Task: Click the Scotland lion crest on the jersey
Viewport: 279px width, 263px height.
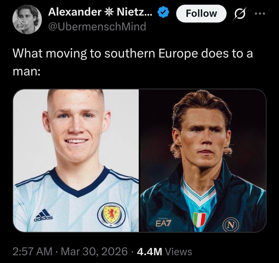Action: coord(112,215)
